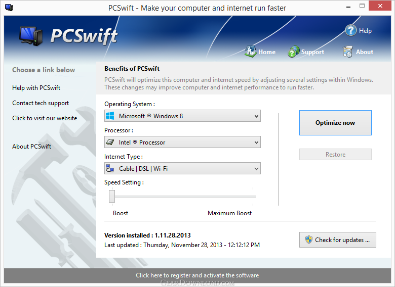Expand the Operating System dropdown arrow
The width and height of the screenshot is (395, 287).
pos(256,116)
